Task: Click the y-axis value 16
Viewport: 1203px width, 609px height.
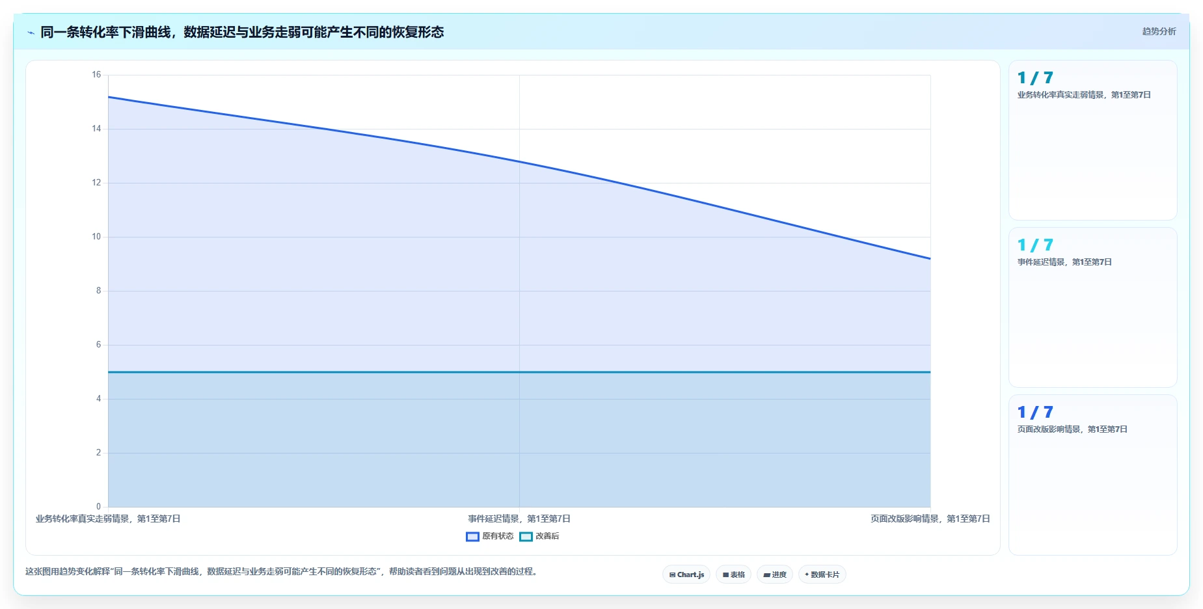Action: pyautogui.click(x=96, y=75)
